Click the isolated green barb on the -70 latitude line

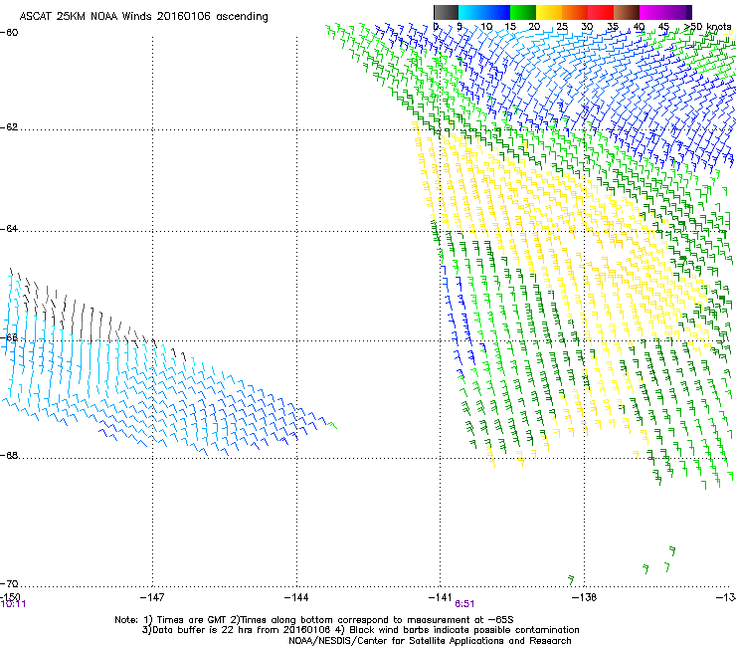pyautogui.click(x=571, y=579)
